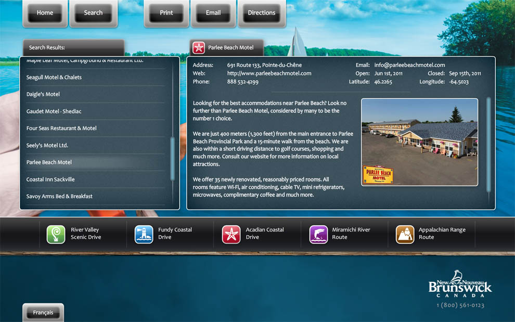Click the search results list scrollbar thumb

[172, 159]
